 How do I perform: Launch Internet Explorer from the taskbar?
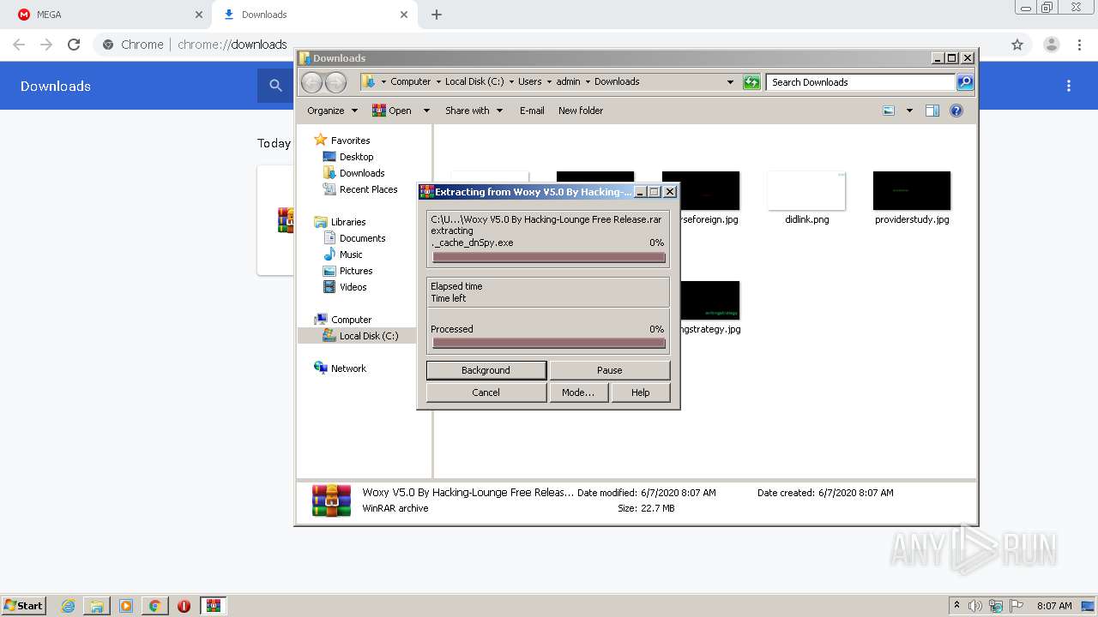click(68, 606)
